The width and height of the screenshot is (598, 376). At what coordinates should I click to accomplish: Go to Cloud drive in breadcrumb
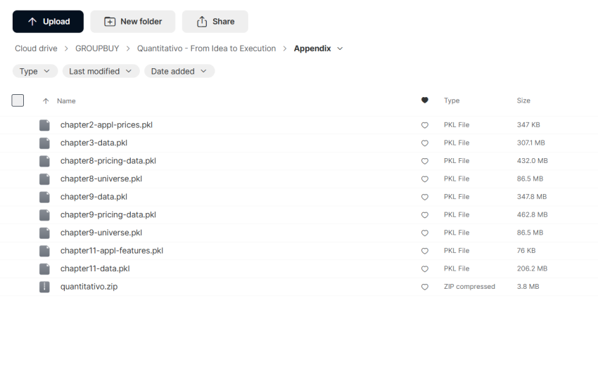[36, 48]
